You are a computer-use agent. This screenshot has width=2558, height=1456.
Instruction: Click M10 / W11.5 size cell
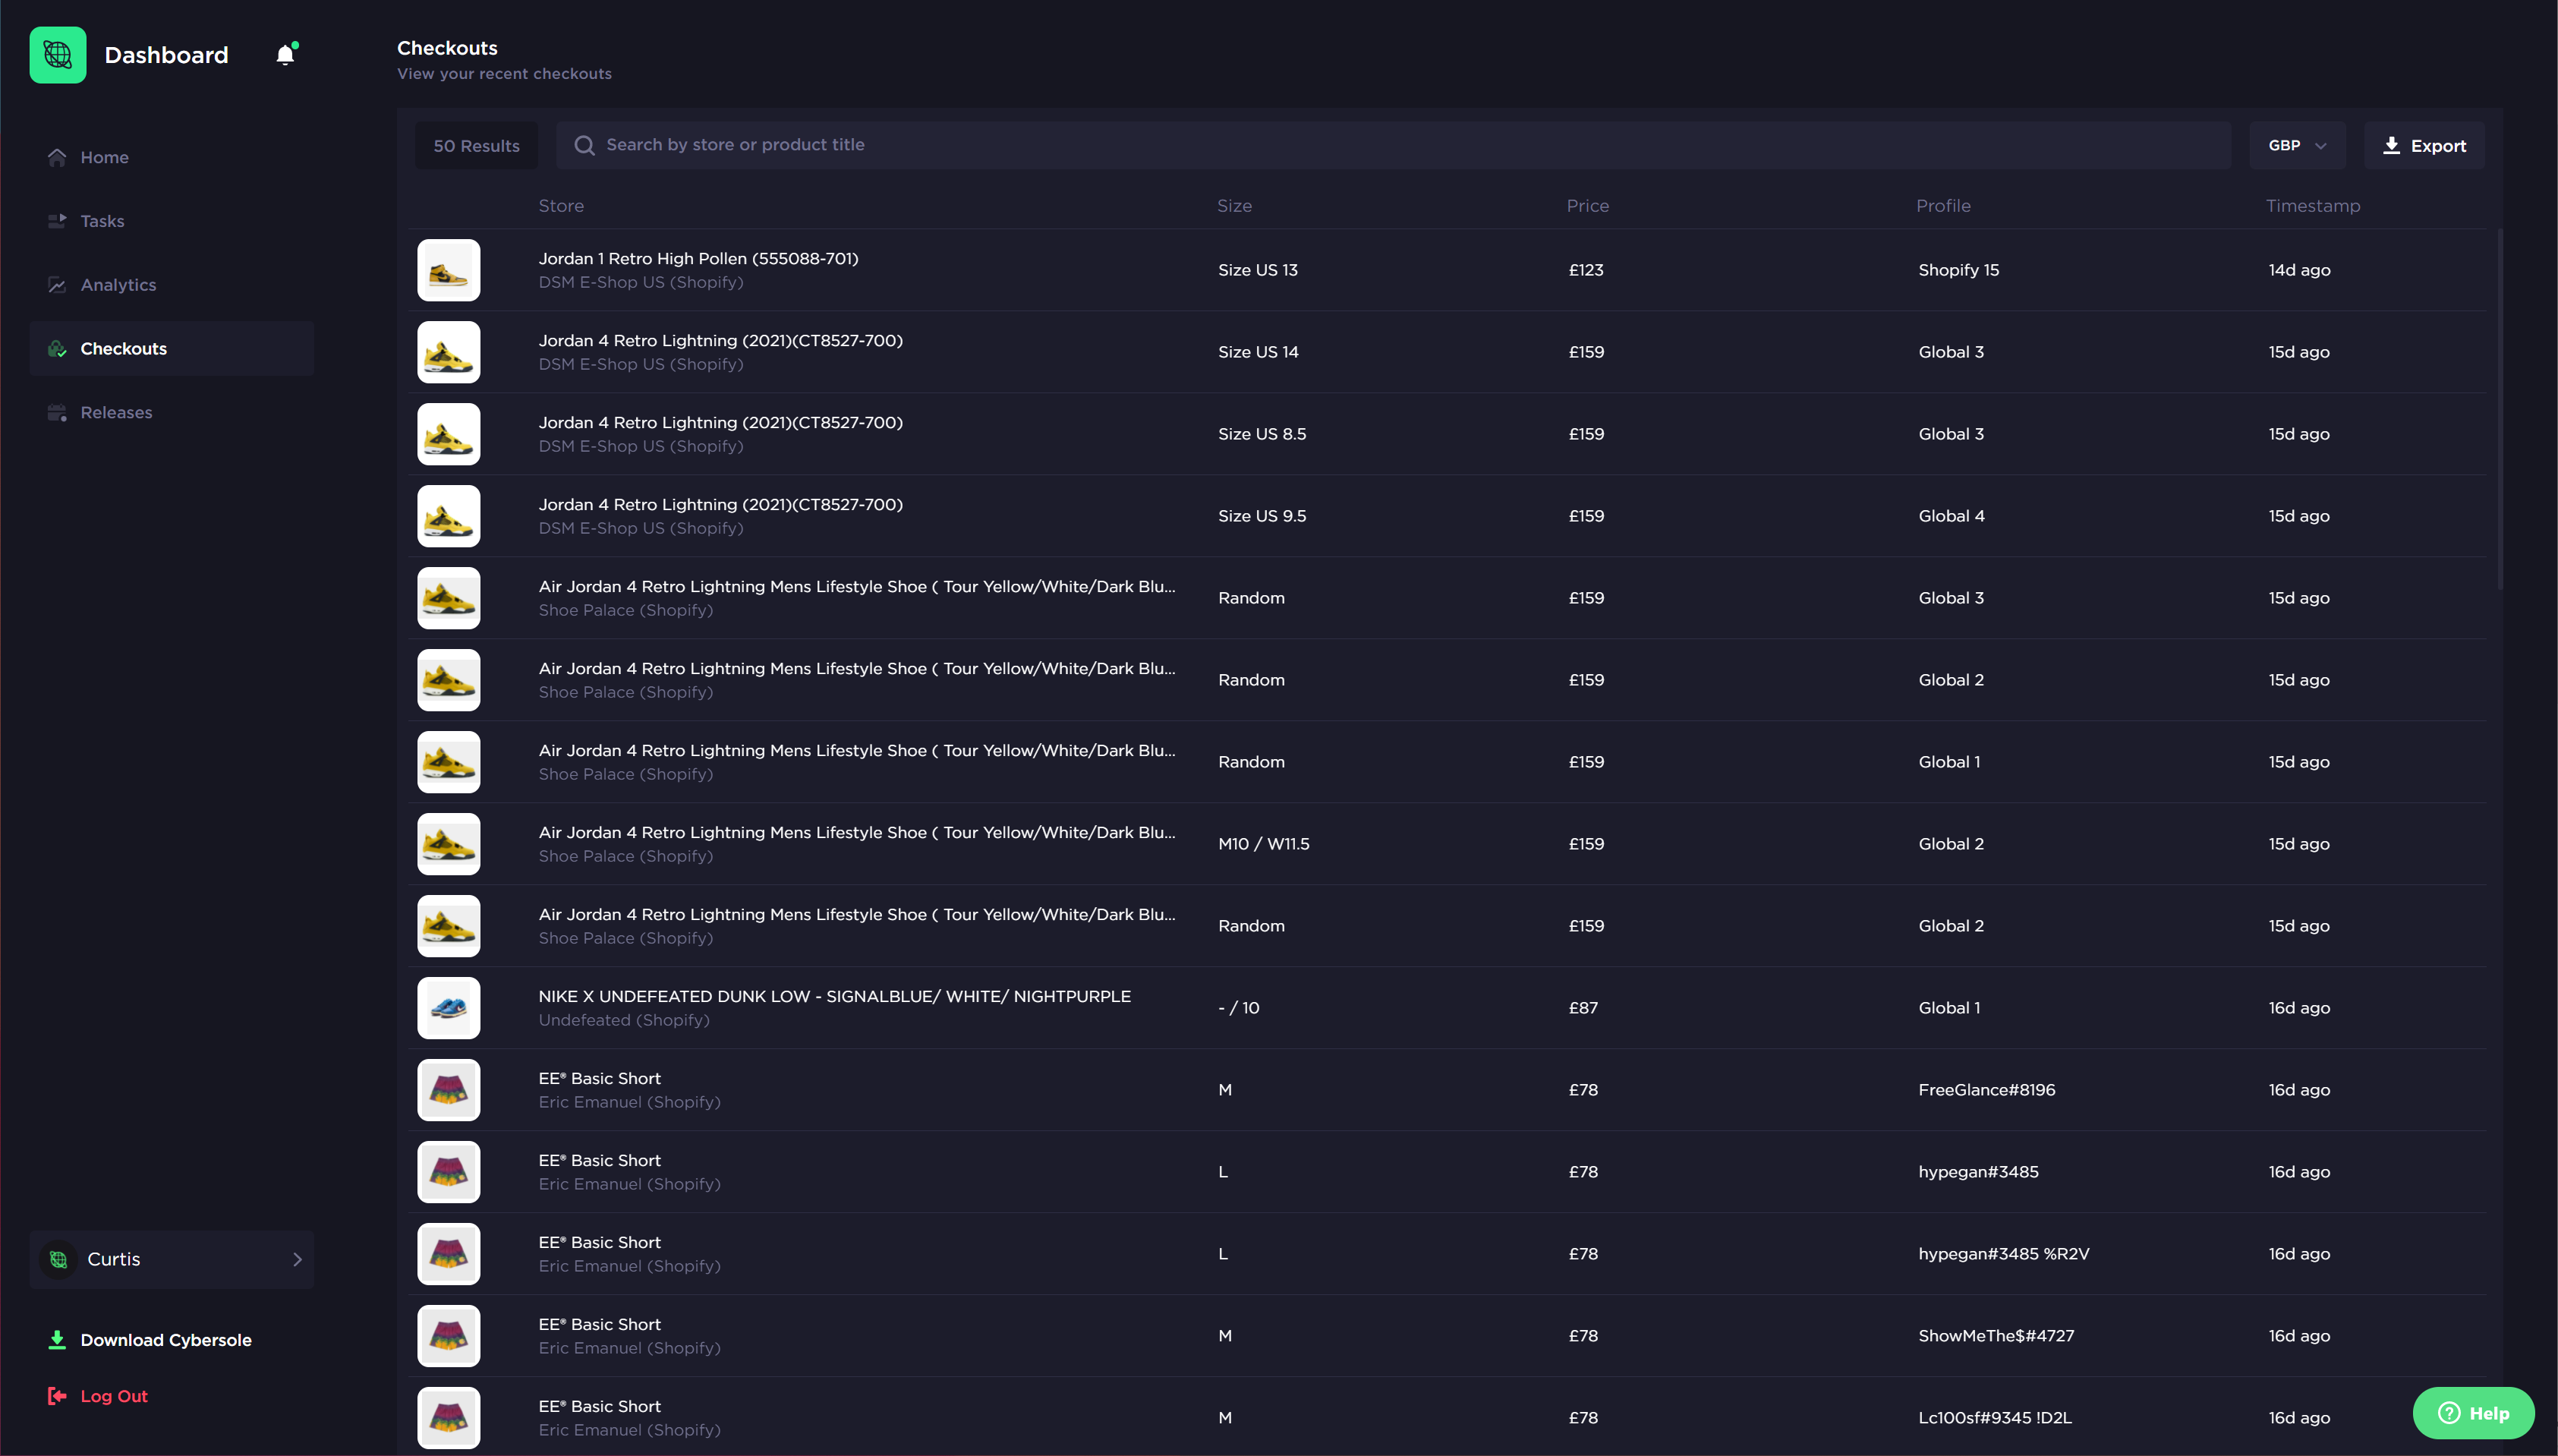1264,844
